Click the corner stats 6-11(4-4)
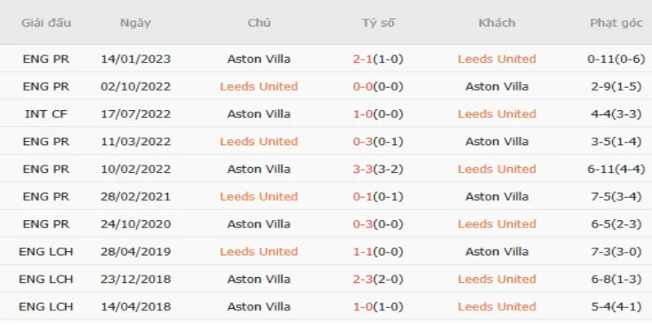The width and height of the screenshot is (652, 326). 615,169
